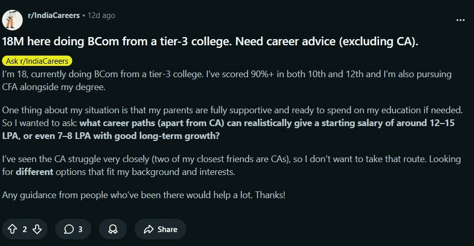Click the bold word "different"
This screenshot has width=474, height=246.
pos(35,172)
